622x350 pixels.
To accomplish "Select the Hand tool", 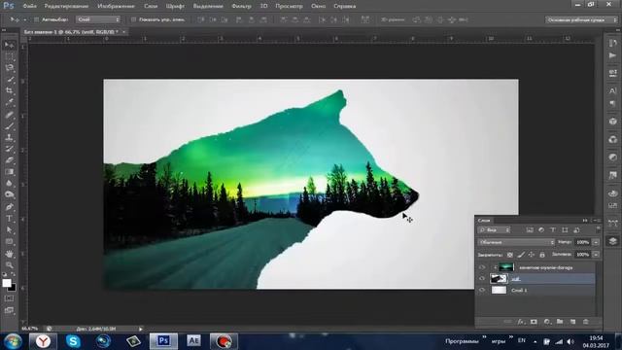I will pyautogui.click(x=9, y=254).
